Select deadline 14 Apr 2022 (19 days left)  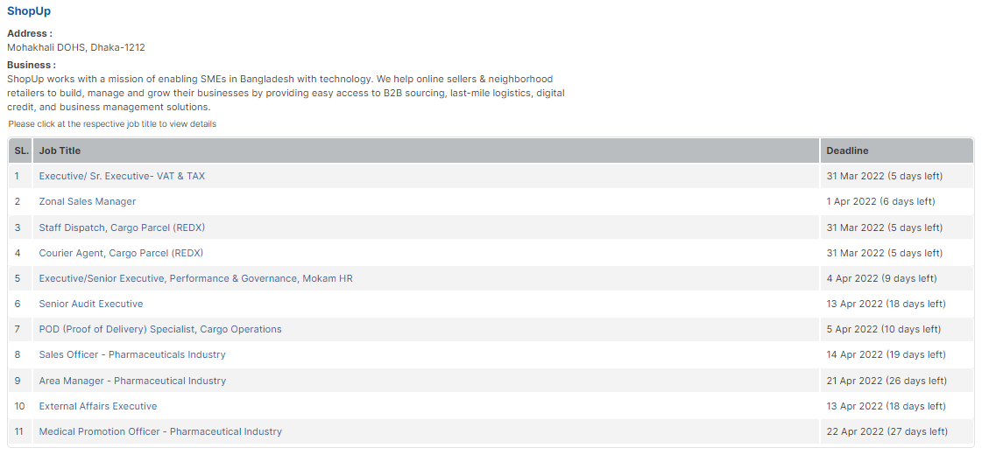point(887,355)
